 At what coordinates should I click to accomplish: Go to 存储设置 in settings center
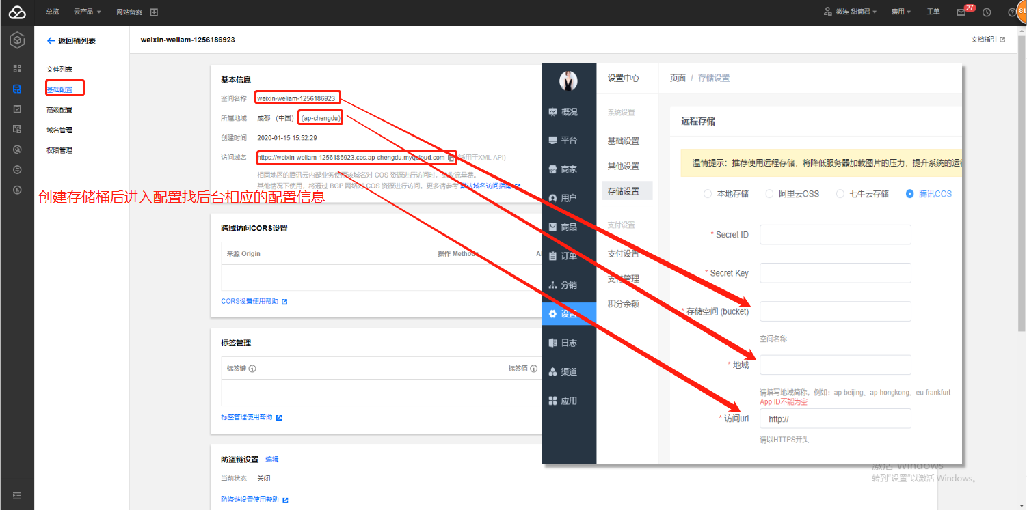coord(627,191)
